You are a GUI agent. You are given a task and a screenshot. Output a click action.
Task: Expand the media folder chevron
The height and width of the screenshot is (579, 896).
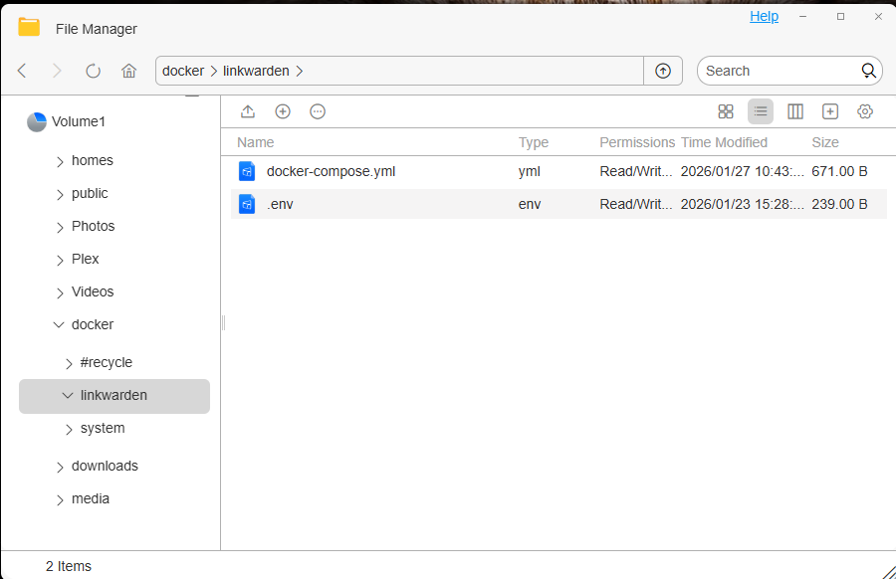(x=60, y=500)
